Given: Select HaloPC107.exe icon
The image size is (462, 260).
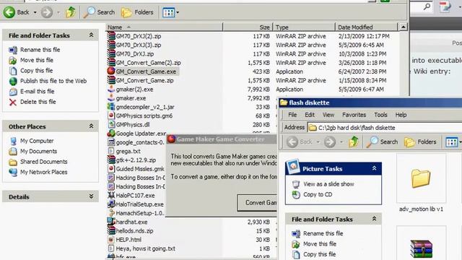Looking at the screenshot, I should (111, 195).
